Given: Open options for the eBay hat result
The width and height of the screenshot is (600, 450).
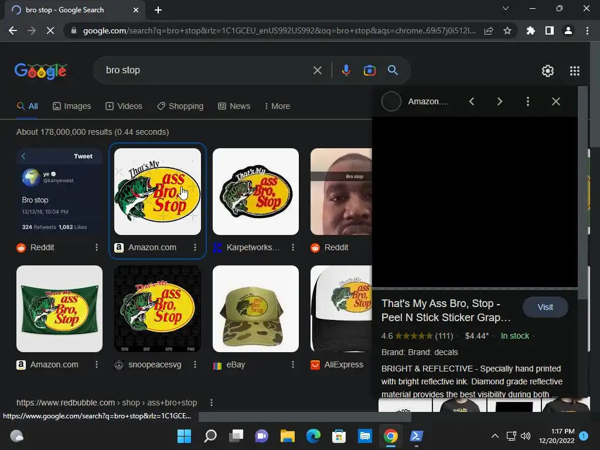Looking at the screenshot, I should pyautogui.click(x=293, y=364).
